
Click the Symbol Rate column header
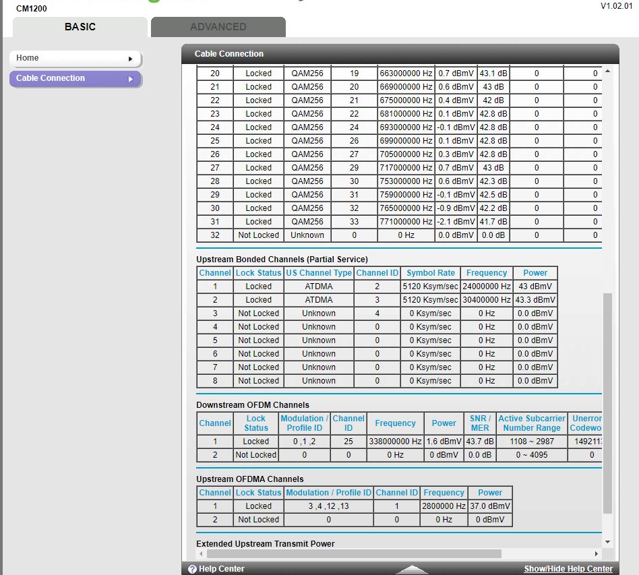(430, 273)
